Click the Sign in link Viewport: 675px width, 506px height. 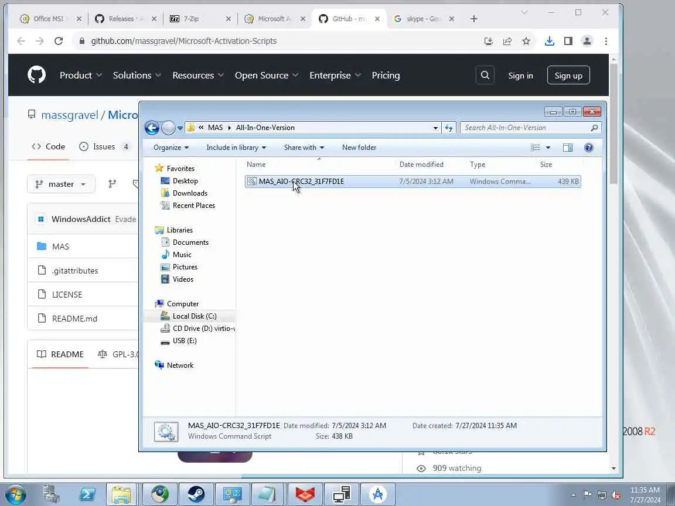coord(520,76)
